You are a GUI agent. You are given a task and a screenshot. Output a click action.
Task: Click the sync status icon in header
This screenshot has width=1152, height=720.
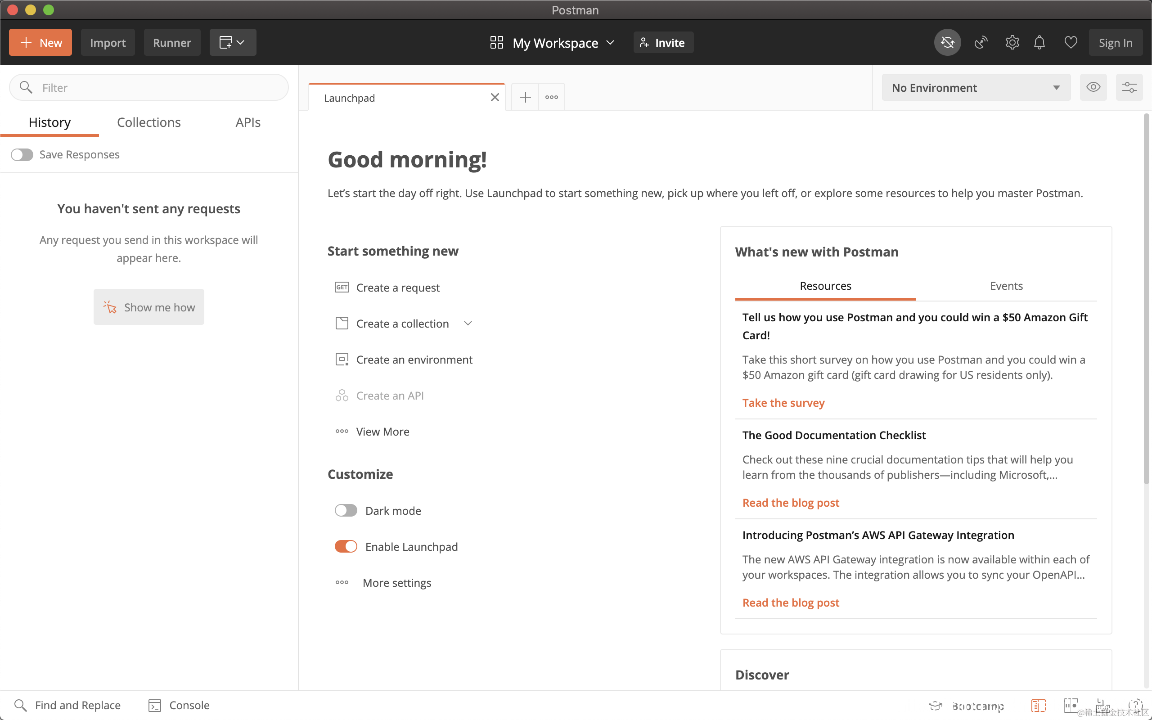[x=947, y=42]
